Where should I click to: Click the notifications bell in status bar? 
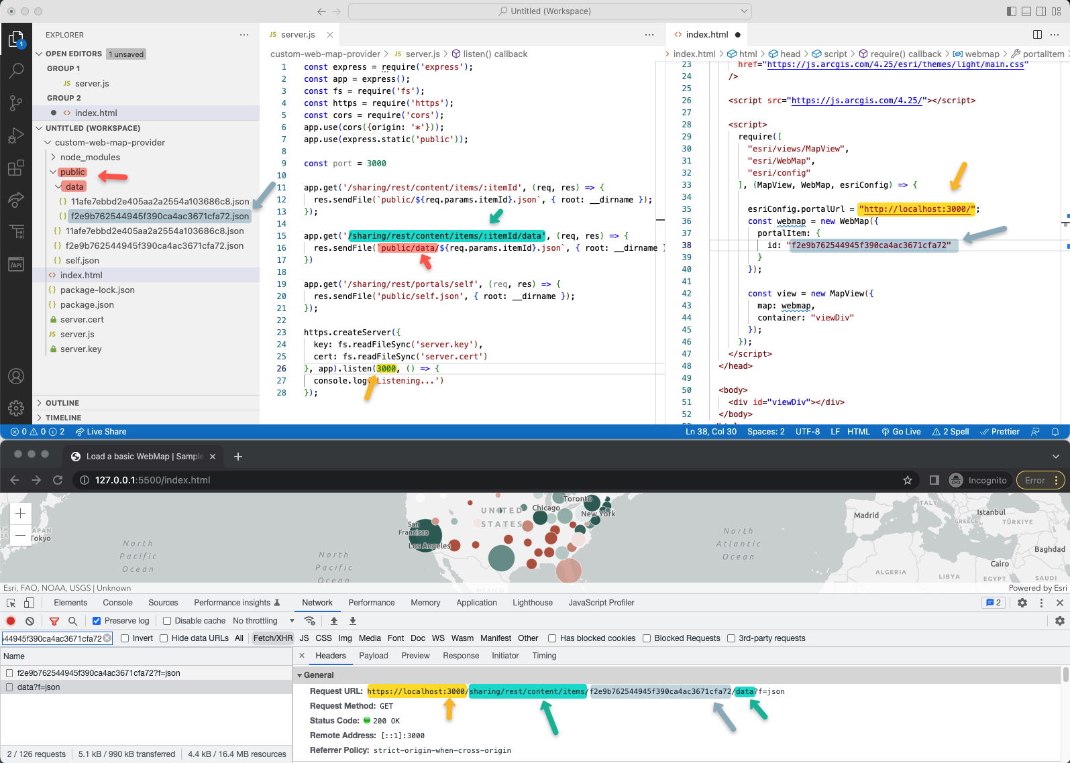coord(1055,432)
